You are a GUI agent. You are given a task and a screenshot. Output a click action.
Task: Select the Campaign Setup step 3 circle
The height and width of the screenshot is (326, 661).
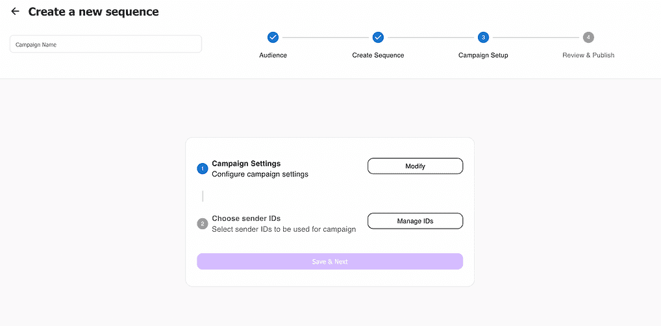[483, 38]
